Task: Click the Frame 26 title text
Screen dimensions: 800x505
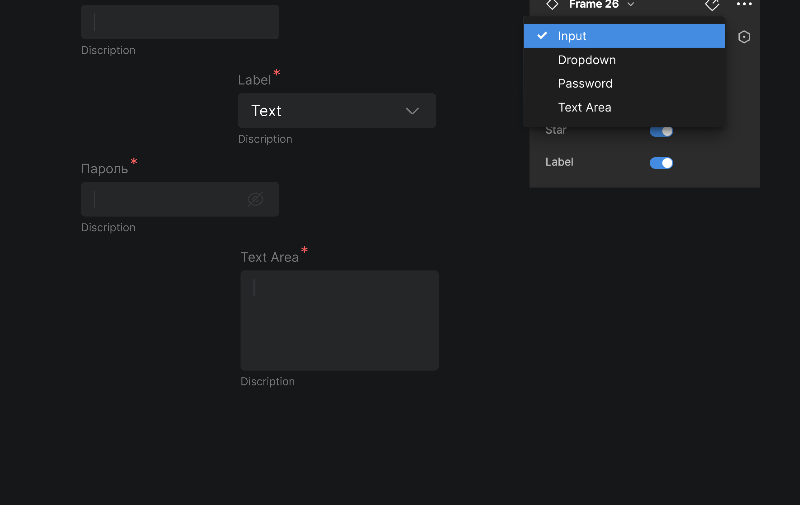Action: coord(594,4)
